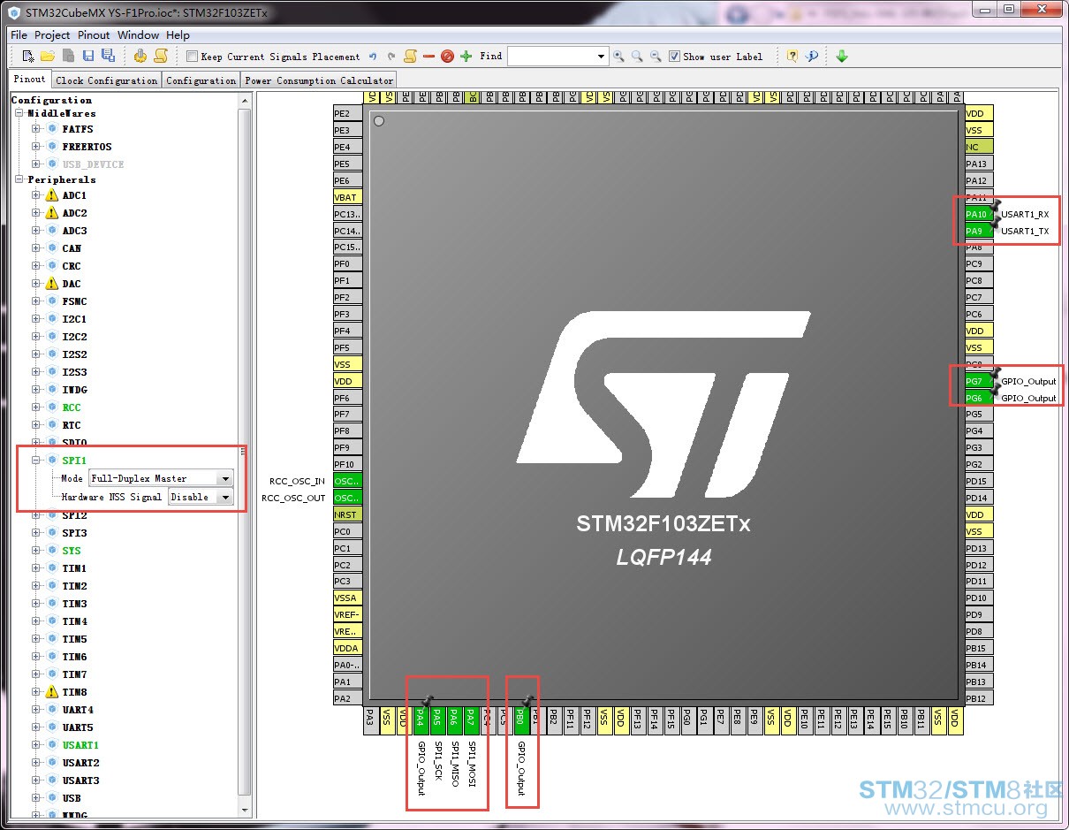Click the Redo arrow icon
The width and height of the screenshot is (1069, 830).
coord(391,57)
